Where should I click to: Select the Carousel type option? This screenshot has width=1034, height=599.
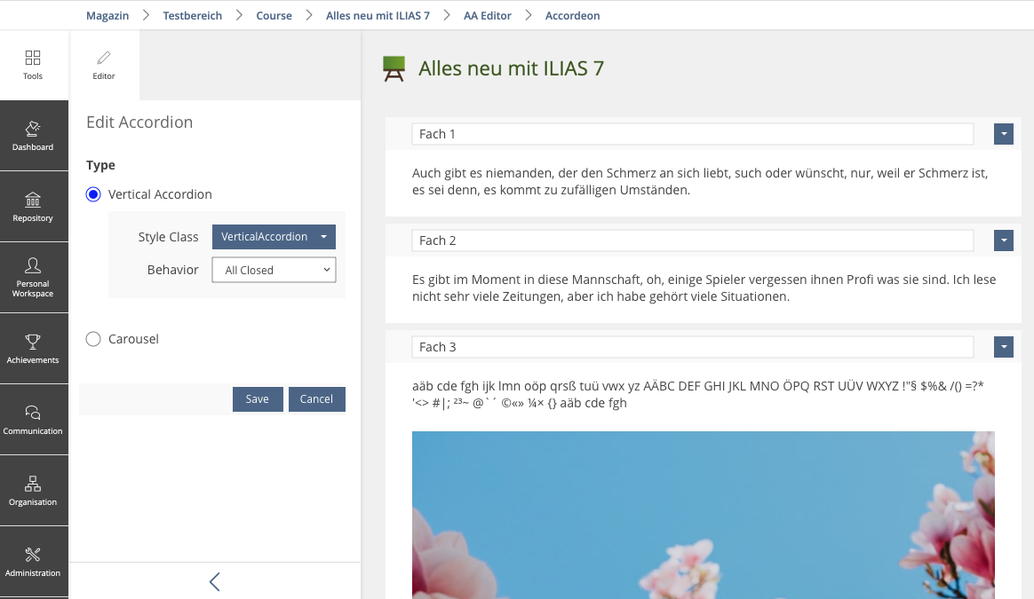[x=93, y=339]
